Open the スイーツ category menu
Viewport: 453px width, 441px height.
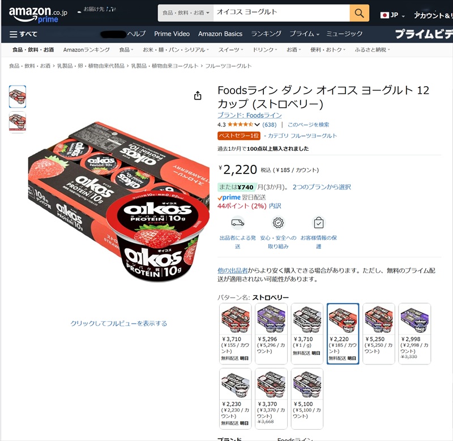(230, 50)
